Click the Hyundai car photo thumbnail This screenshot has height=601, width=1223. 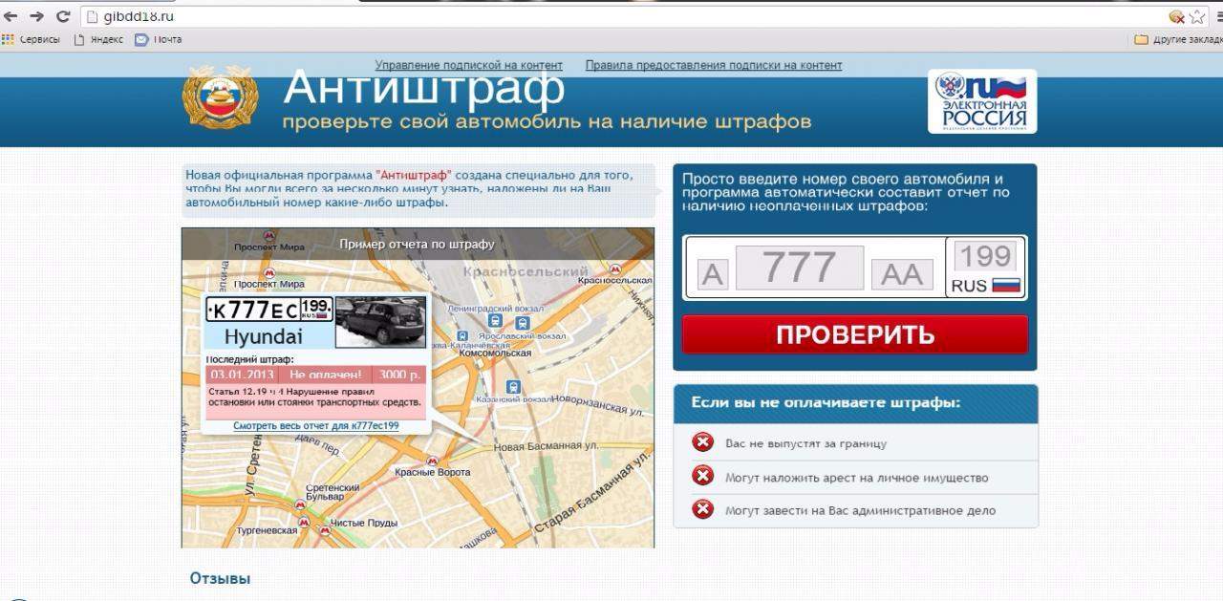tap(382, 320)
